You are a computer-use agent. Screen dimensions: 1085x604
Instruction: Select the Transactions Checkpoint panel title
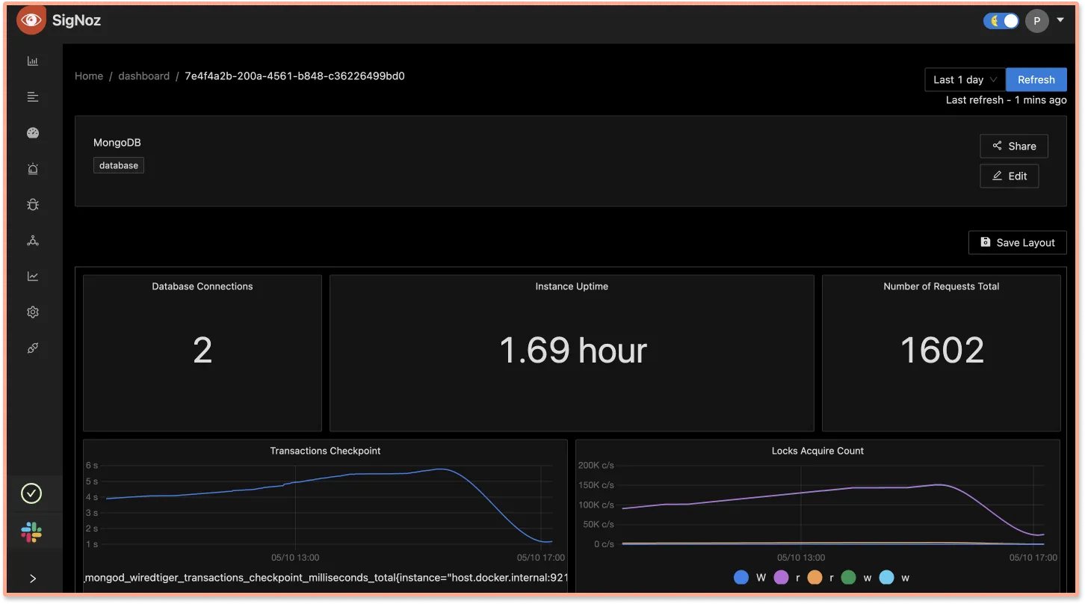[325, 451]
